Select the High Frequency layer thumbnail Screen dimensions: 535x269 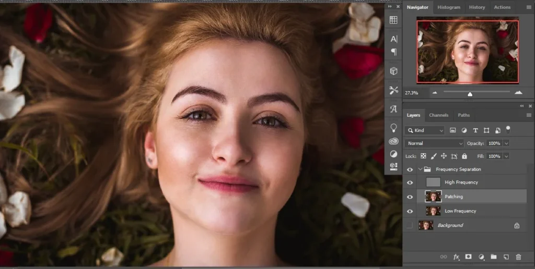coord(433,182)
